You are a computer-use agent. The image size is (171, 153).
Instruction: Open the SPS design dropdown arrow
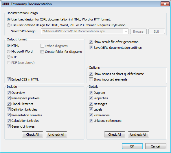point(126,31)
